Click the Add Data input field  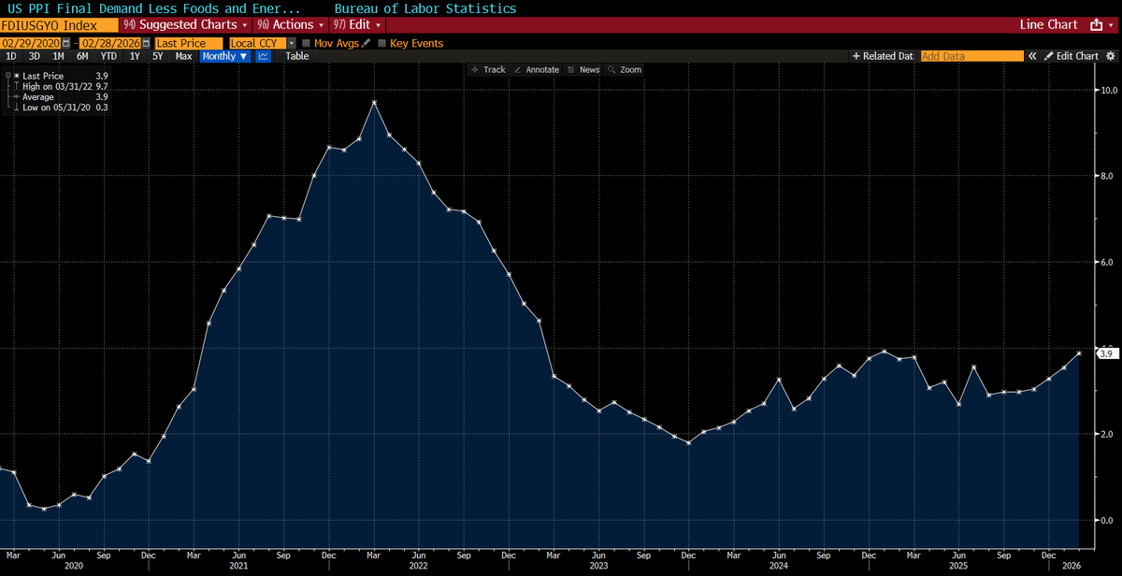(971, 56)
